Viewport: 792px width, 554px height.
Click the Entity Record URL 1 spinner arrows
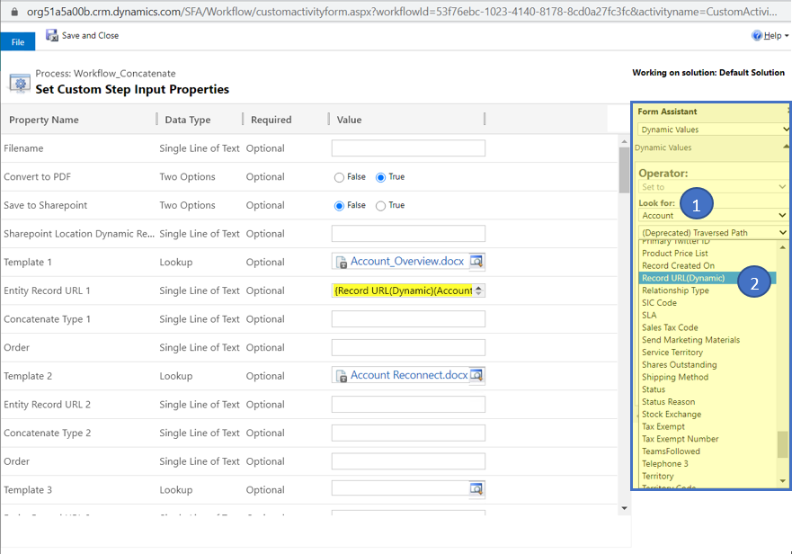click(478, 290)
